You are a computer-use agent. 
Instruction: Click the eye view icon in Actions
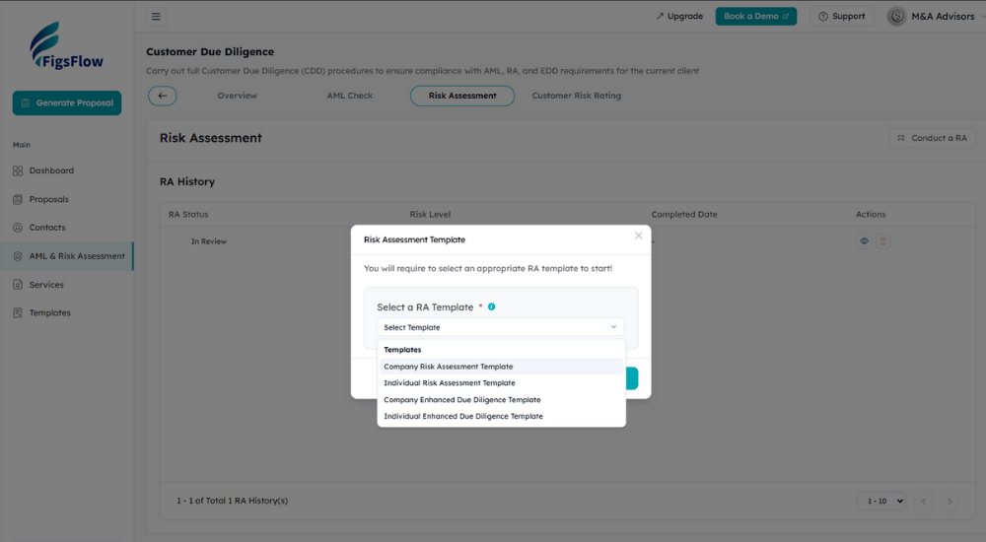coord(864,240)
